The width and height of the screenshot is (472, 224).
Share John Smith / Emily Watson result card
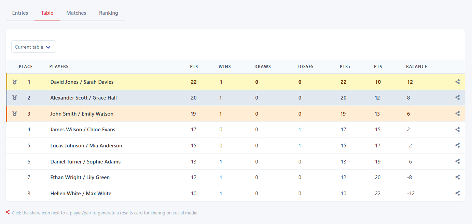point(458,114)
